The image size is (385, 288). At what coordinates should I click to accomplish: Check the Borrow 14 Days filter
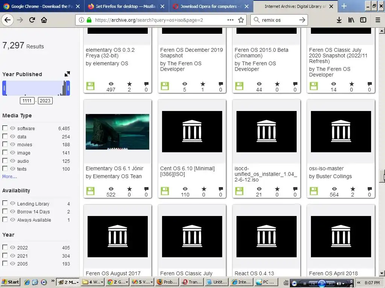(x=5, y=211)
